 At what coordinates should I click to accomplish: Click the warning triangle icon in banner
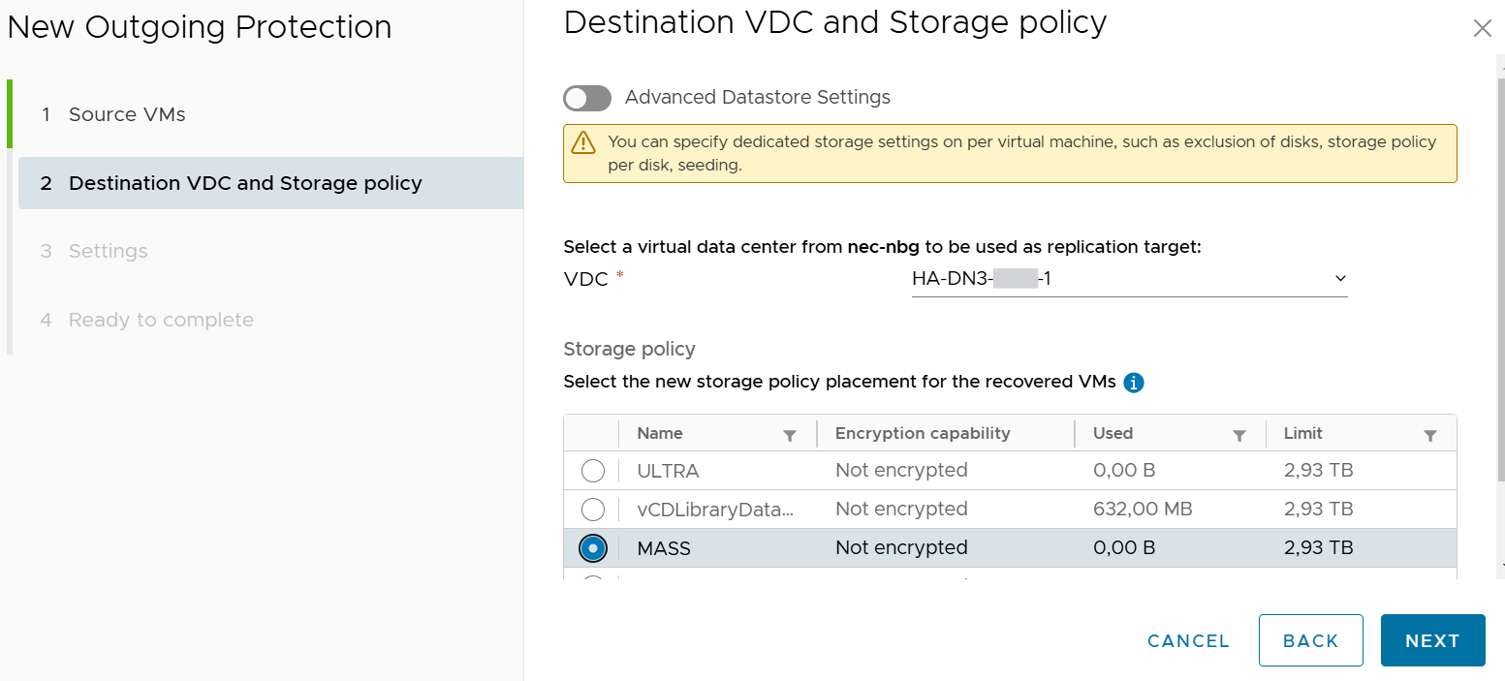click(583, 143)
